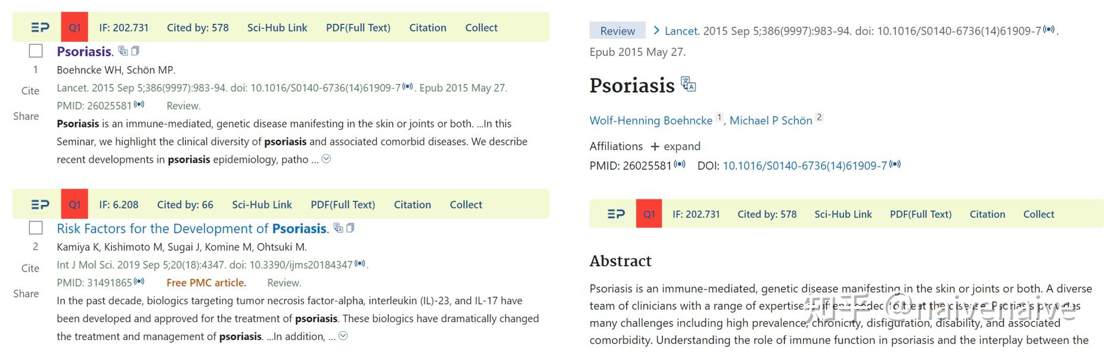Select the checkbox for the Risk Factors article

[36, 228]
